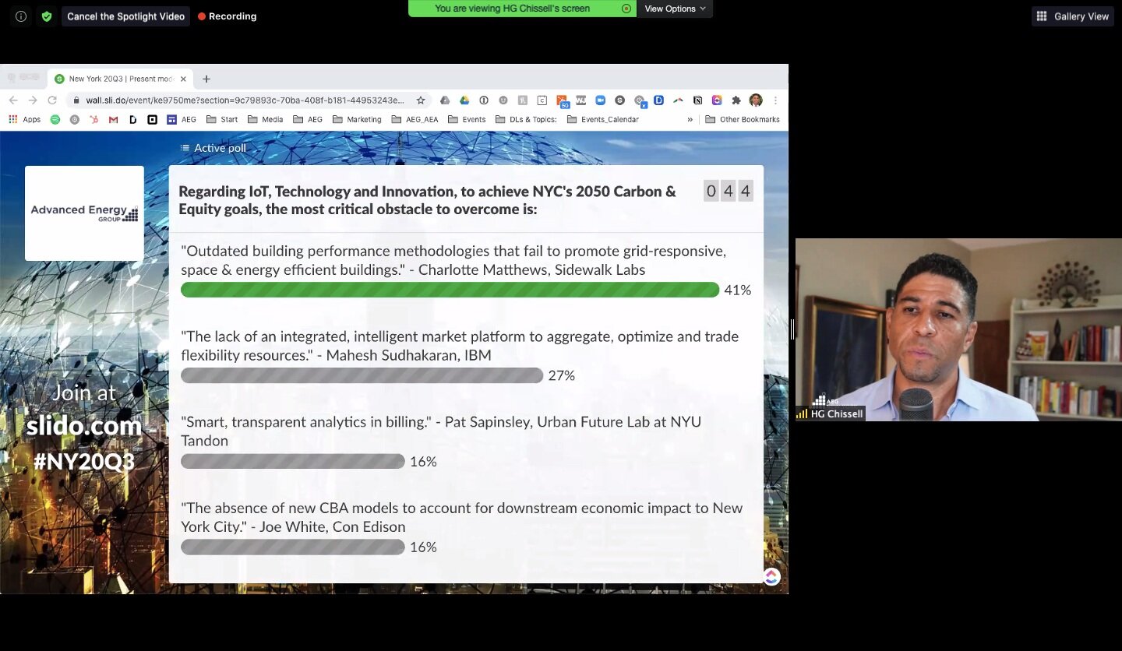Click the red Recording indicator
This screenshot has width=1122, height=651.
click(x=228, y=16)
